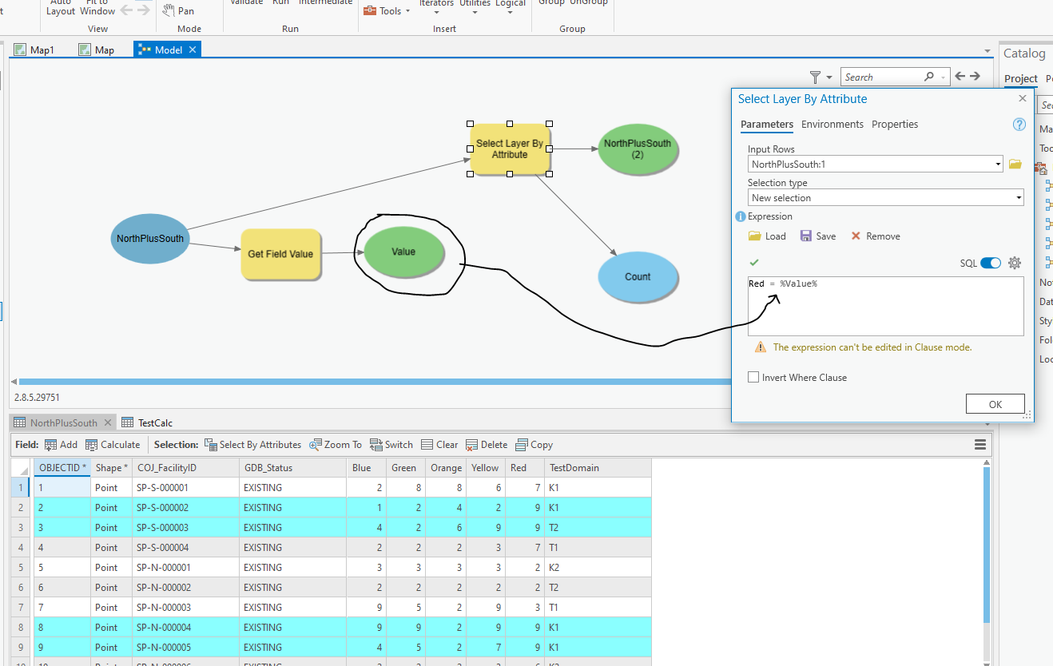Switch to the Environments tab

[x=832, y=124]
